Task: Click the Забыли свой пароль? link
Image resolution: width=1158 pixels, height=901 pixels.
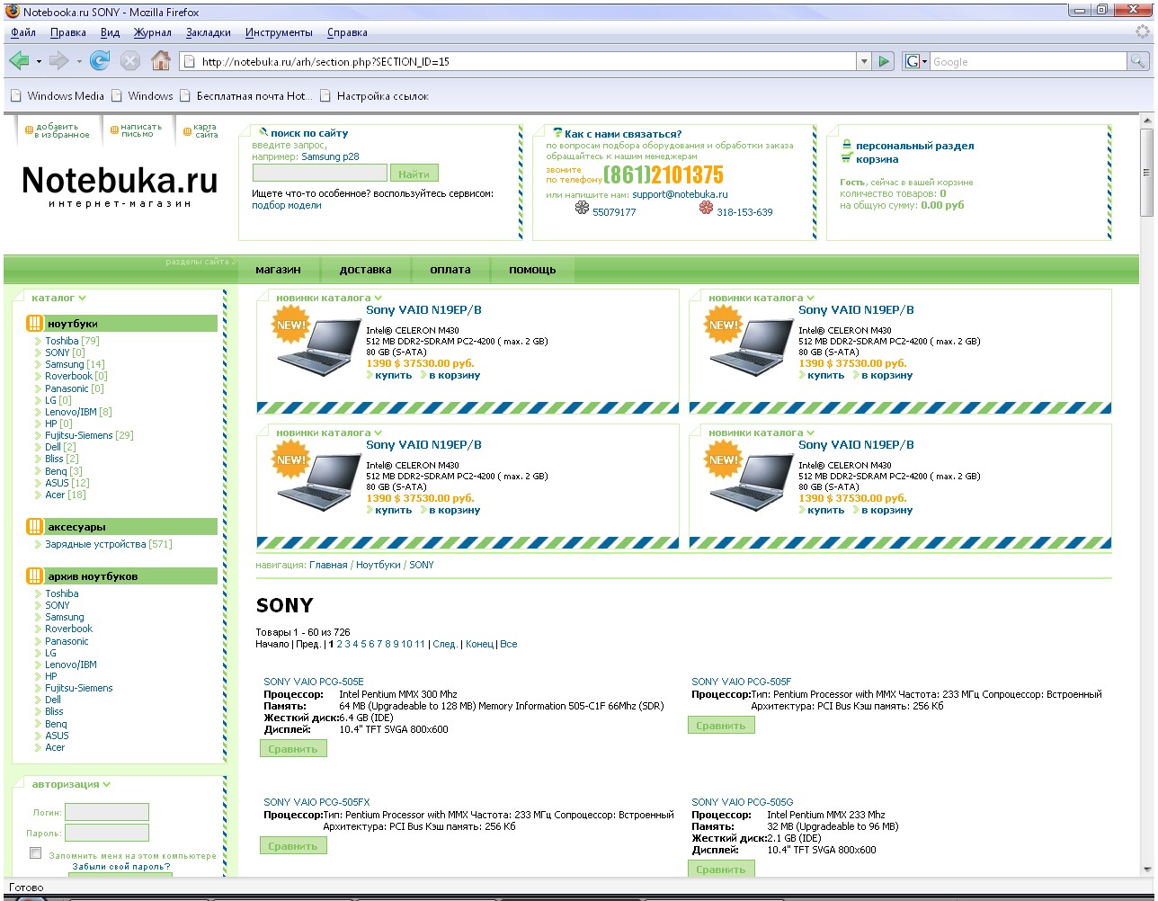Action: (x=121, y=867)
